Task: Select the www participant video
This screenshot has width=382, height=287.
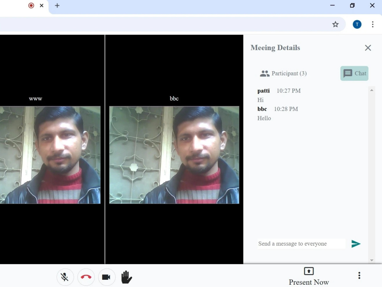Action: coord(50,155)
